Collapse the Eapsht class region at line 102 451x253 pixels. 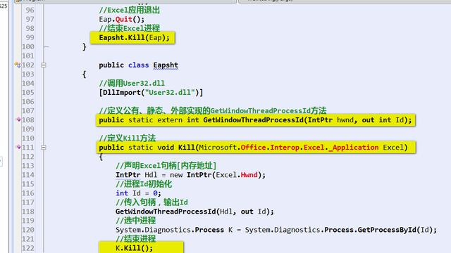pos(44,65)
